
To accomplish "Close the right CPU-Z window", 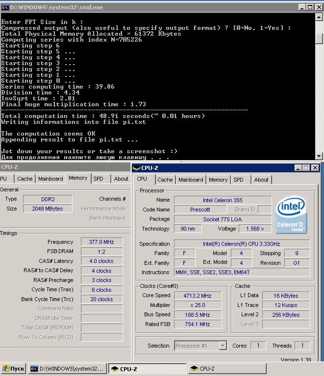I will [315, 168].
